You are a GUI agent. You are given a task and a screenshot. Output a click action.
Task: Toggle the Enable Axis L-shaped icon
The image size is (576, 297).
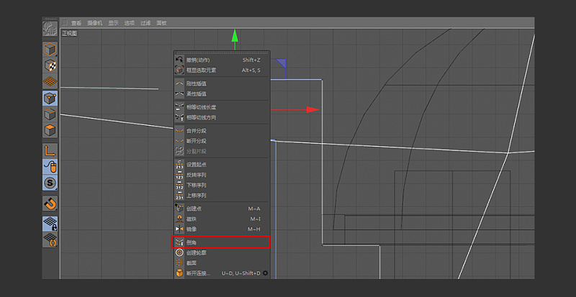50,150
